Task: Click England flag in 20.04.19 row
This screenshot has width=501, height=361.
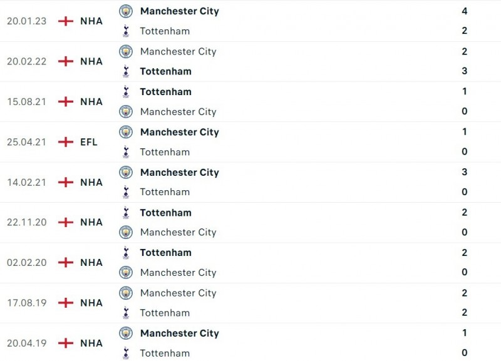Action: click(x=65, y=343)
